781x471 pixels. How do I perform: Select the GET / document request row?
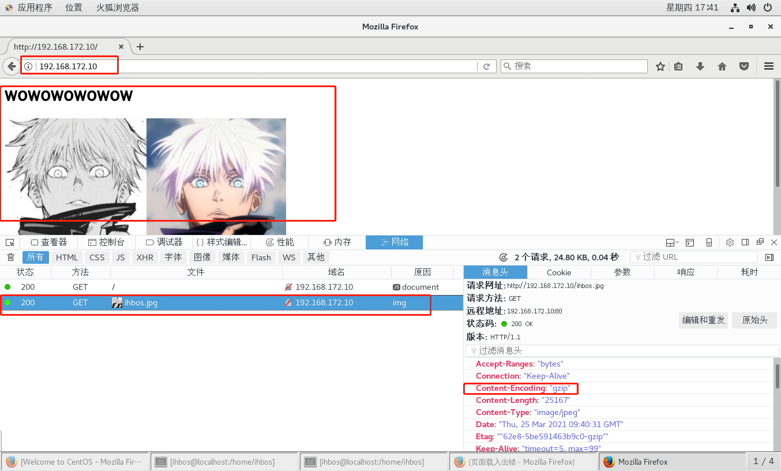coord(231,287)
